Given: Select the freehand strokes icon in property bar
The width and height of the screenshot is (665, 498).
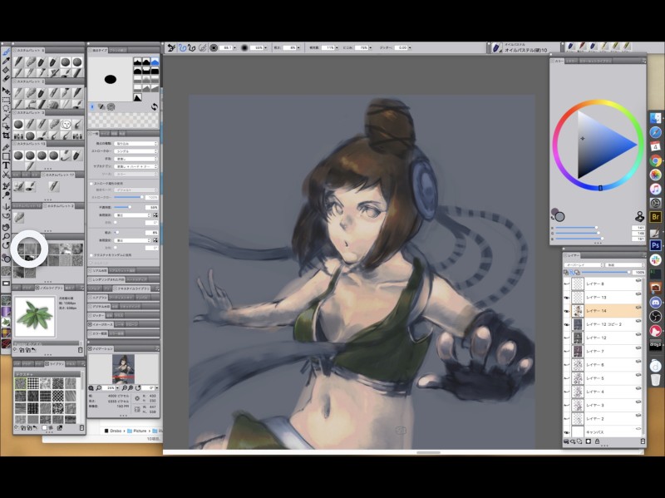Looking at the screenshot, I should (182, 48).
